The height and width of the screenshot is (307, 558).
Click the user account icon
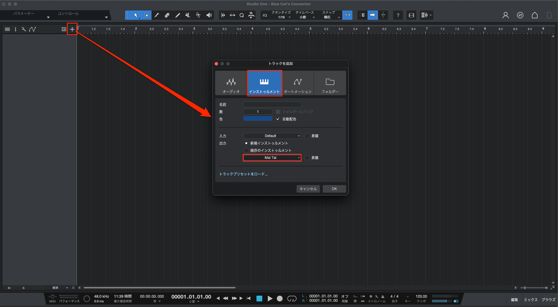click(505, 15)
